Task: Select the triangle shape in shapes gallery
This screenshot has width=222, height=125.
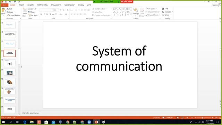Action: pyautogui.click(x=114, y=12)
